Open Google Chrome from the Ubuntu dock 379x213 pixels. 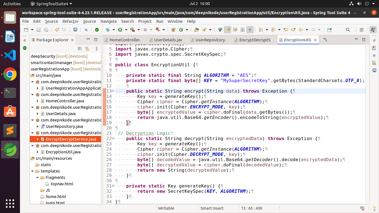[x=10, y=74]
